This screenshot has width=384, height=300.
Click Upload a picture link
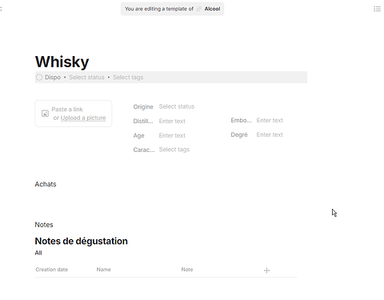click(x=83, y=118)
